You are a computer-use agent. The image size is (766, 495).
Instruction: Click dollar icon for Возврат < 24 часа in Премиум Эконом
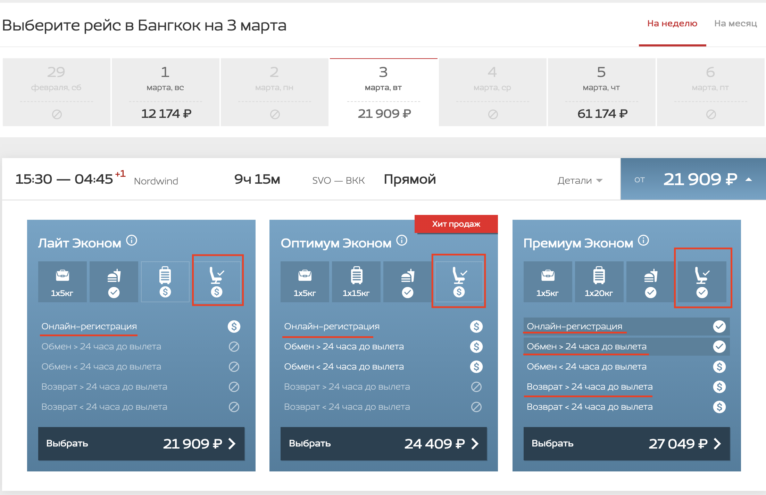719,407
